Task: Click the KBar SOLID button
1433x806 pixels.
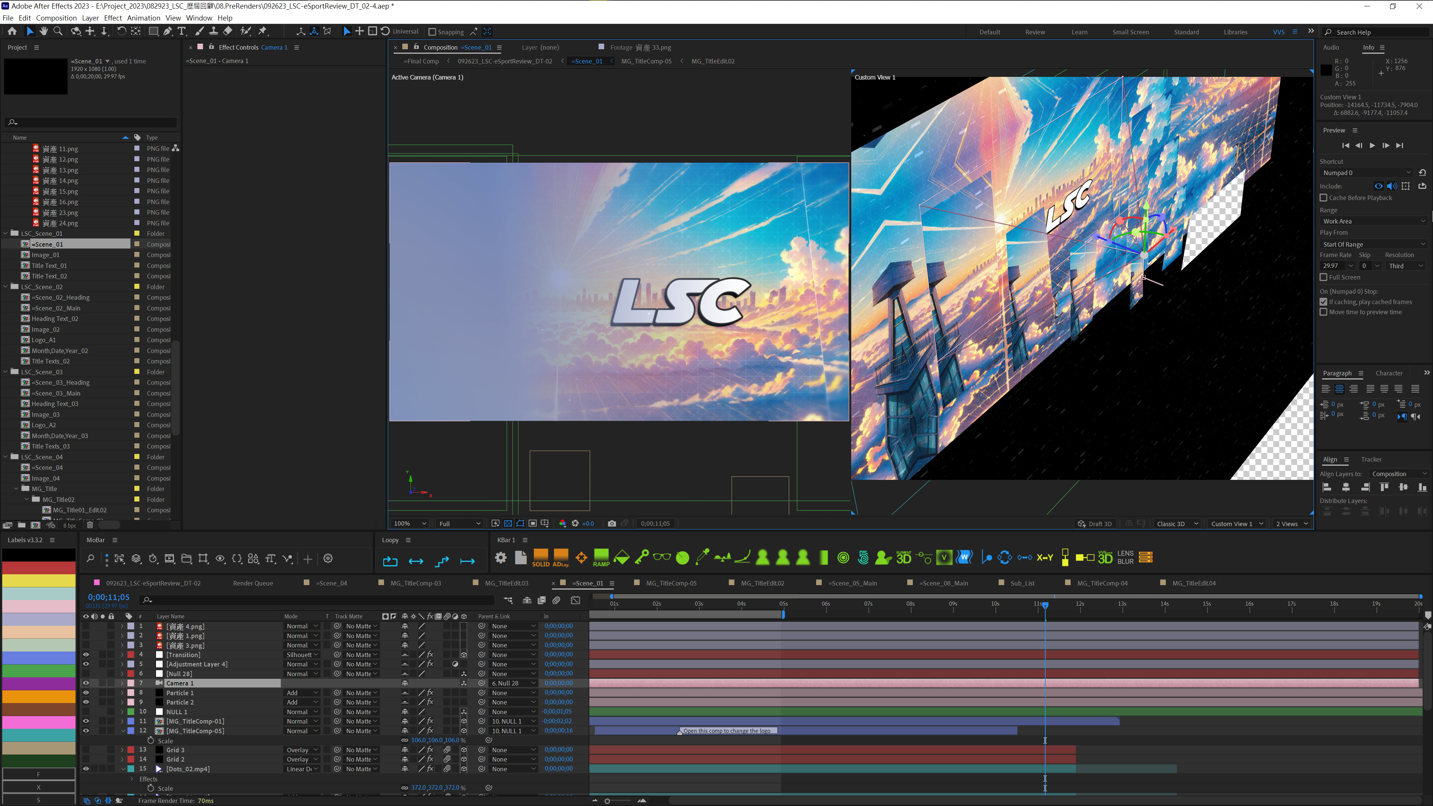Action: point(540,557)
